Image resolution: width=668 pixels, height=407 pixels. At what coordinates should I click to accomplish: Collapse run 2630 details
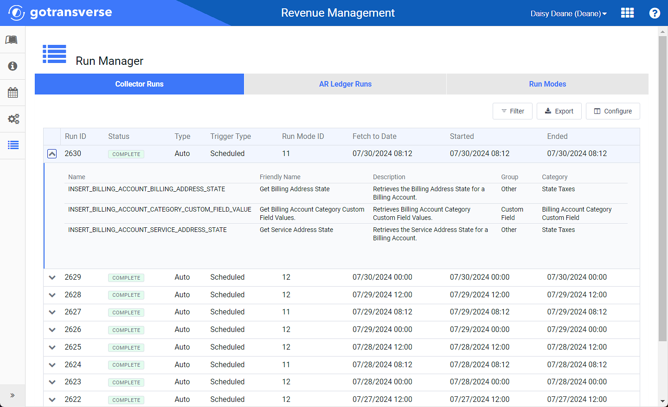[52, 154]
